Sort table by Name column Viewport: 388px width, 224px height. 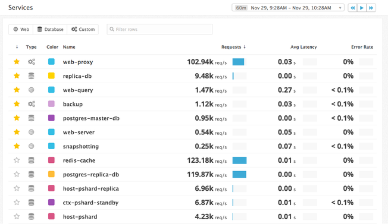[69, 47]
